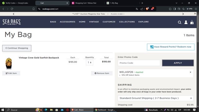Click the PLACE A BID link
The width and height of the screenshot is (199, 112).
[118, 14]
